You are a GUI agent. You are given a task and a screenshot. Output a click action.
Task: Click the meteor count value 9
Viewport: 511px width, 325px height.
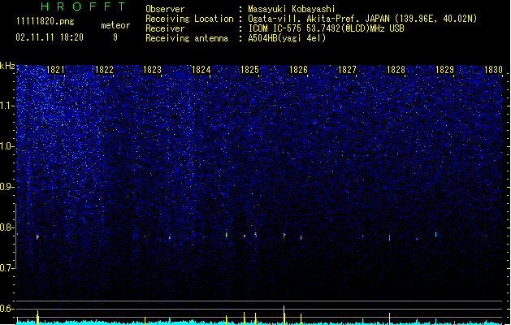coord(115,37)
